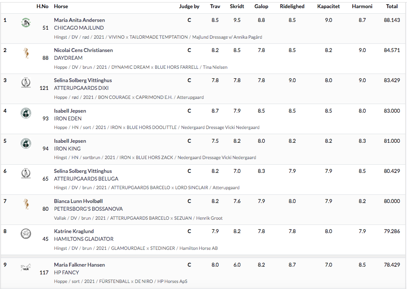Open rider Maria Anita Andersen
The height and width of the screenshot is (289, 407).
(79, 20)
